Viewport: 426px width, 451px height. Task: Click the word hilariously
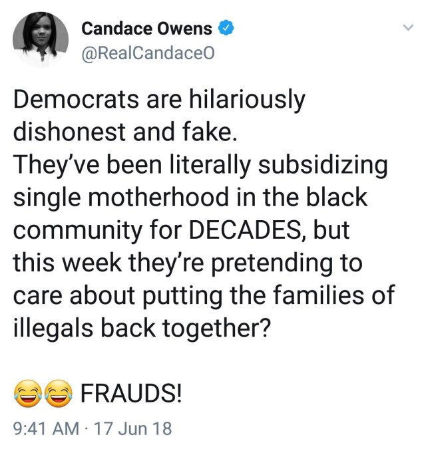coord(246,100)
